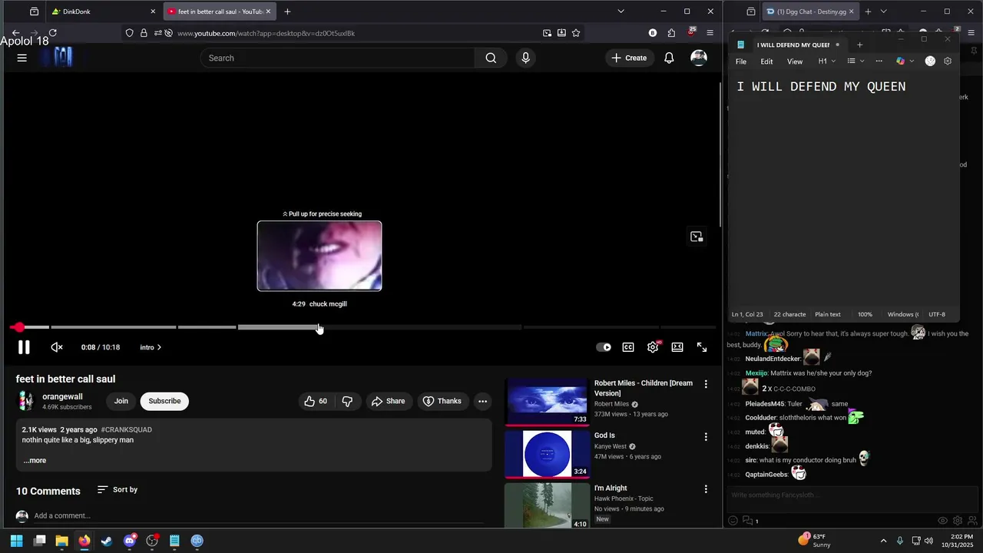This screenshot has width=983, height=553.
Task: Open Notepad Edit menu
Action: pos(766,61)
